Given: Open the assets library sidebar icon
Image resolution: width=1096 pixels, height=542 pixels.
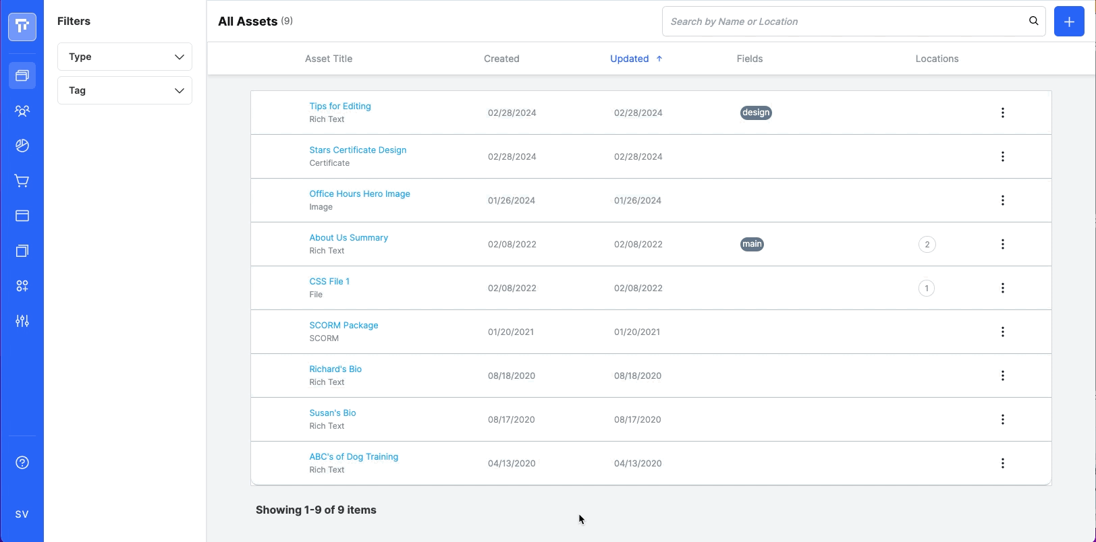Looking at the screenshot, I should pyautogui.click(x=22, y=76).
